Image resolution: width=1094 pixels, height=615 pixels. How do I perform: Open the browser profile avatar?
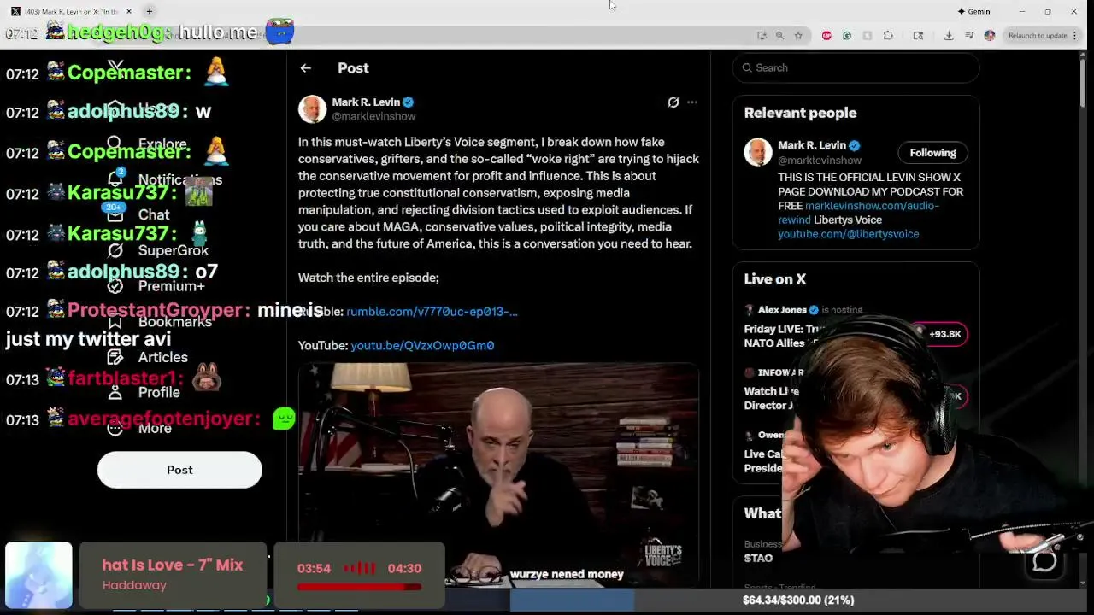click(990, 36)
